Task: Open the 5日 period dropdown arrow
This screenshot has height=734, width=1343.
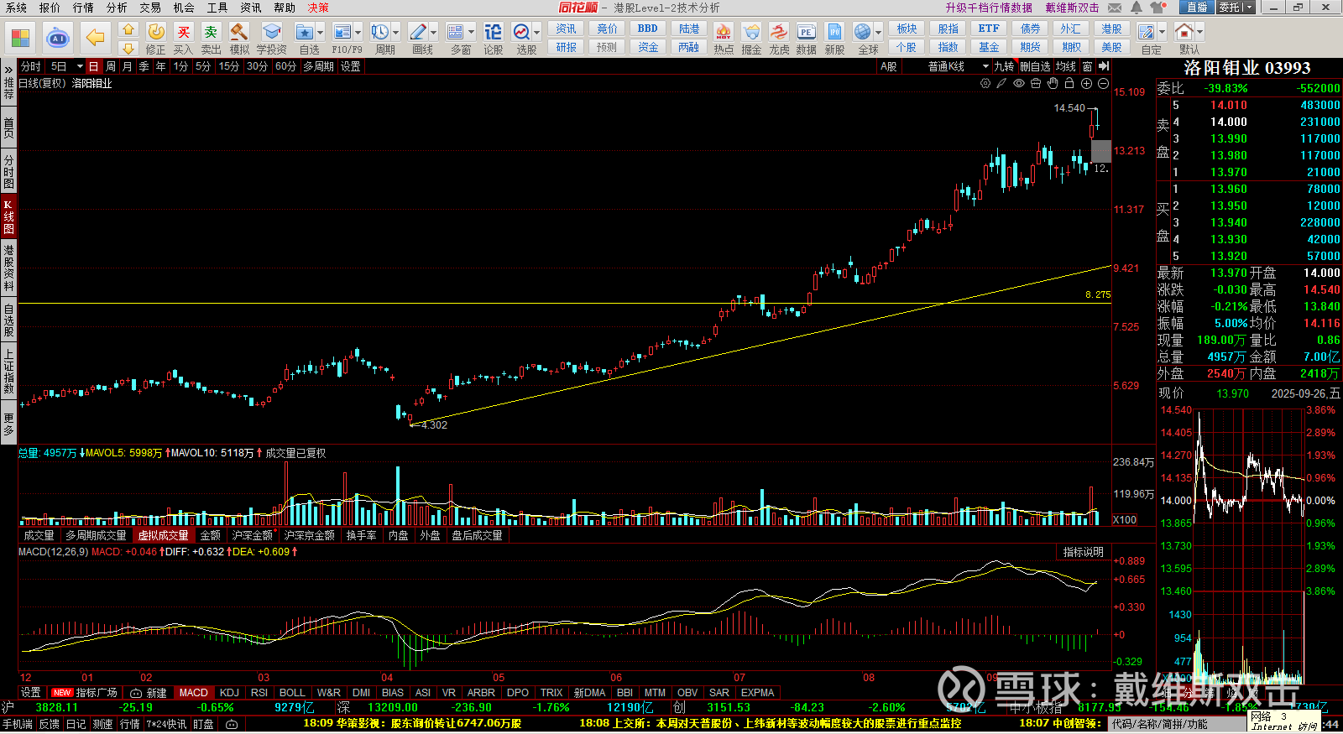Action: [x=80, y=66]
